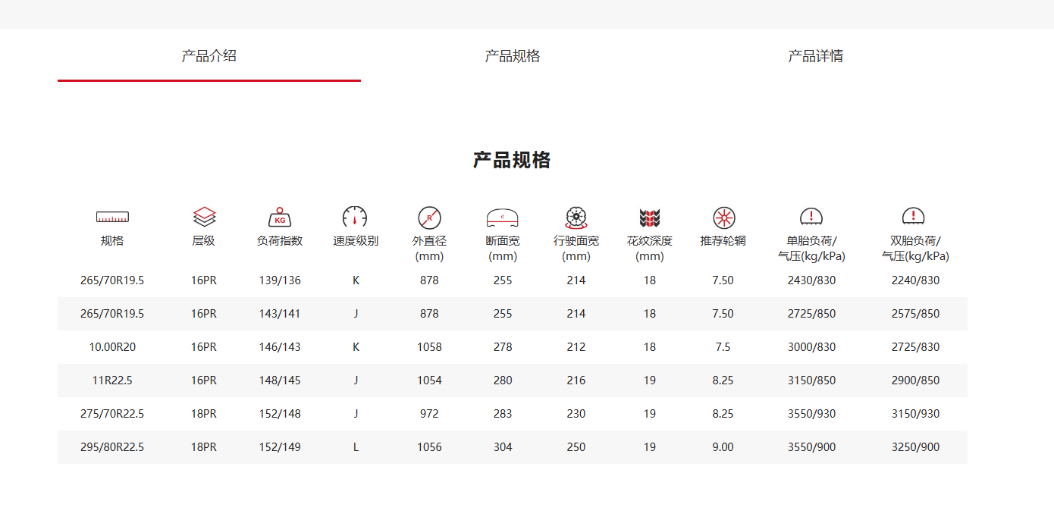
Task: Click the 10.00R20 specification entry
Action: (x=111, y=346)
